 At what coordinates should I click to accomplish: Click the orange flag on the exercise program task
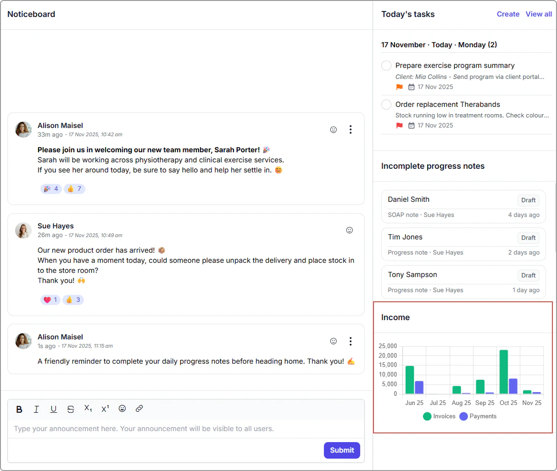400,87
